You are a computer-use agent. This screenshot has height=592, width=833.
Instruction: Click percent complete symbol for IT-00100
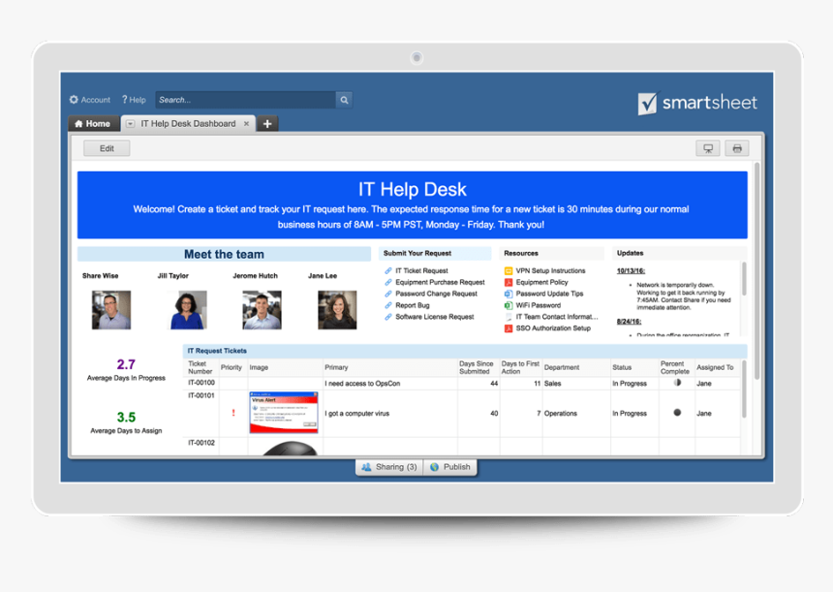pos(677,382)
